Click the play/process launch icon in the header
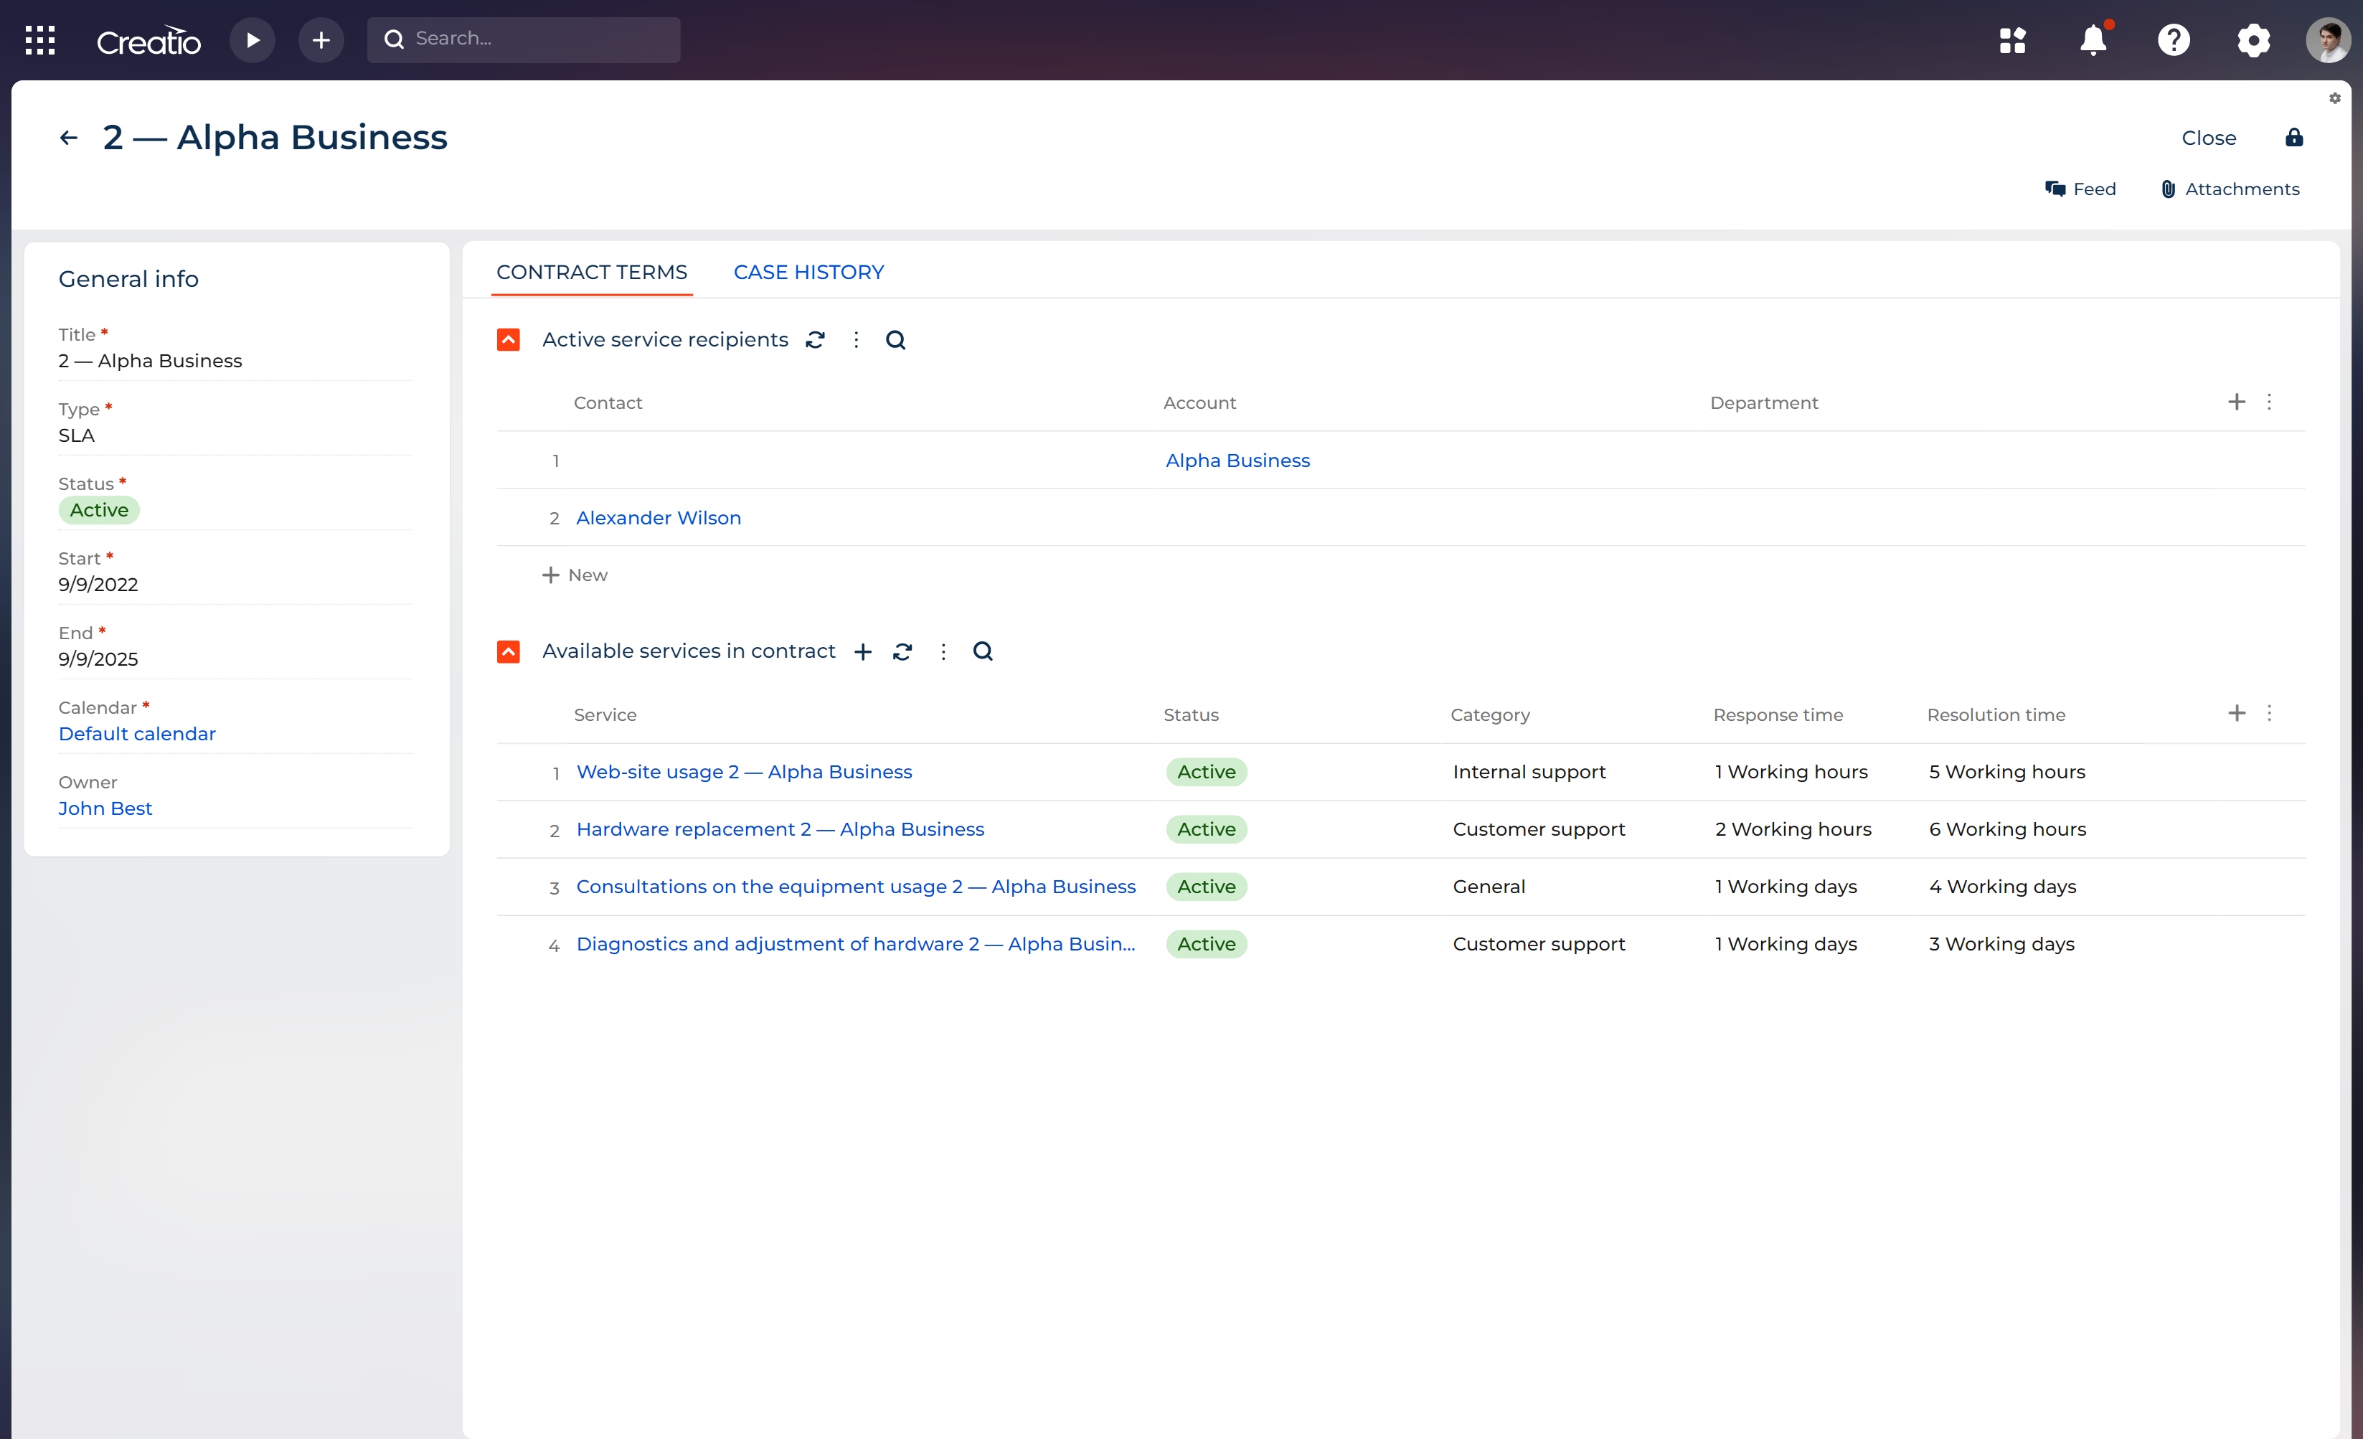 pyautogui.click(x=253, y=39)
